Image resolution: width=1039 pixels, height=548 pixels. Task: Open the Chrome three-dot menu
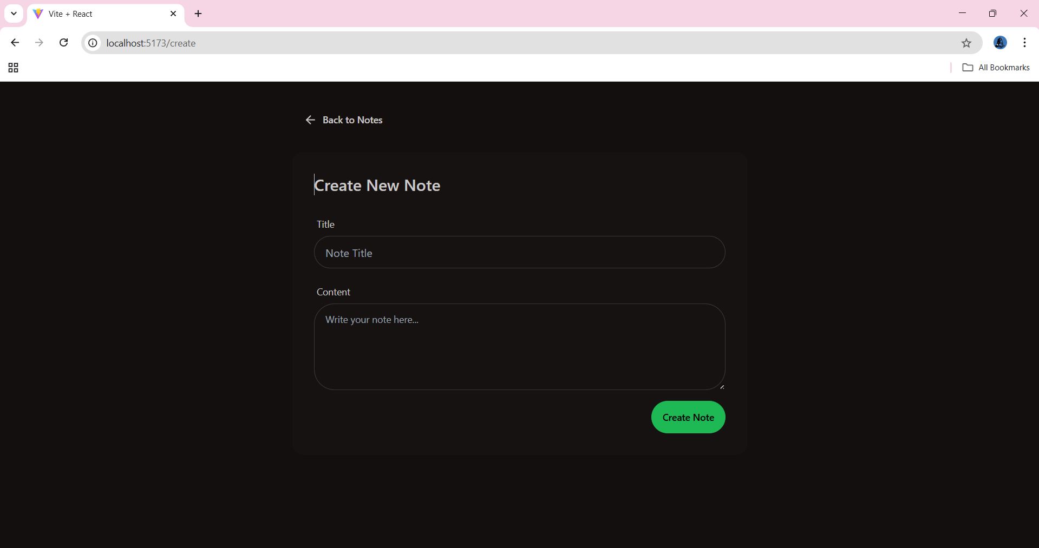(x=1024, y=43)
